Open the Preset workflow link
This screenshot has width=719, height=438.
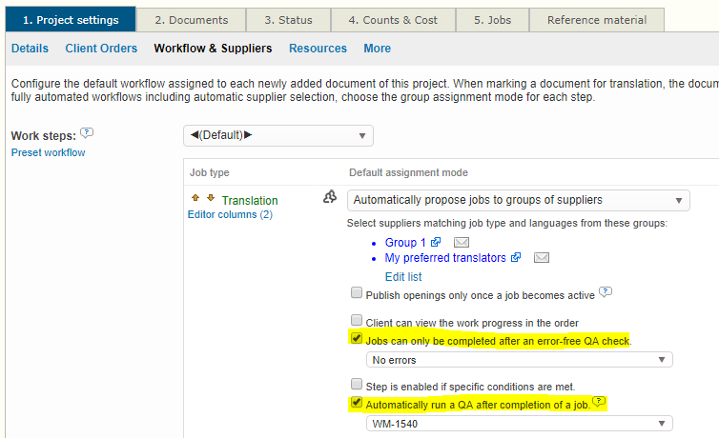coord(48,152)
